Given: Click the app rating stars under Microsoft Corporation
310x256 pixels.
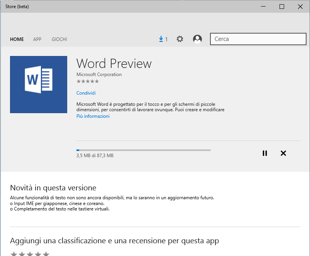Looking at the screenshot, I should pyautogui.click(x=88, y=81).
